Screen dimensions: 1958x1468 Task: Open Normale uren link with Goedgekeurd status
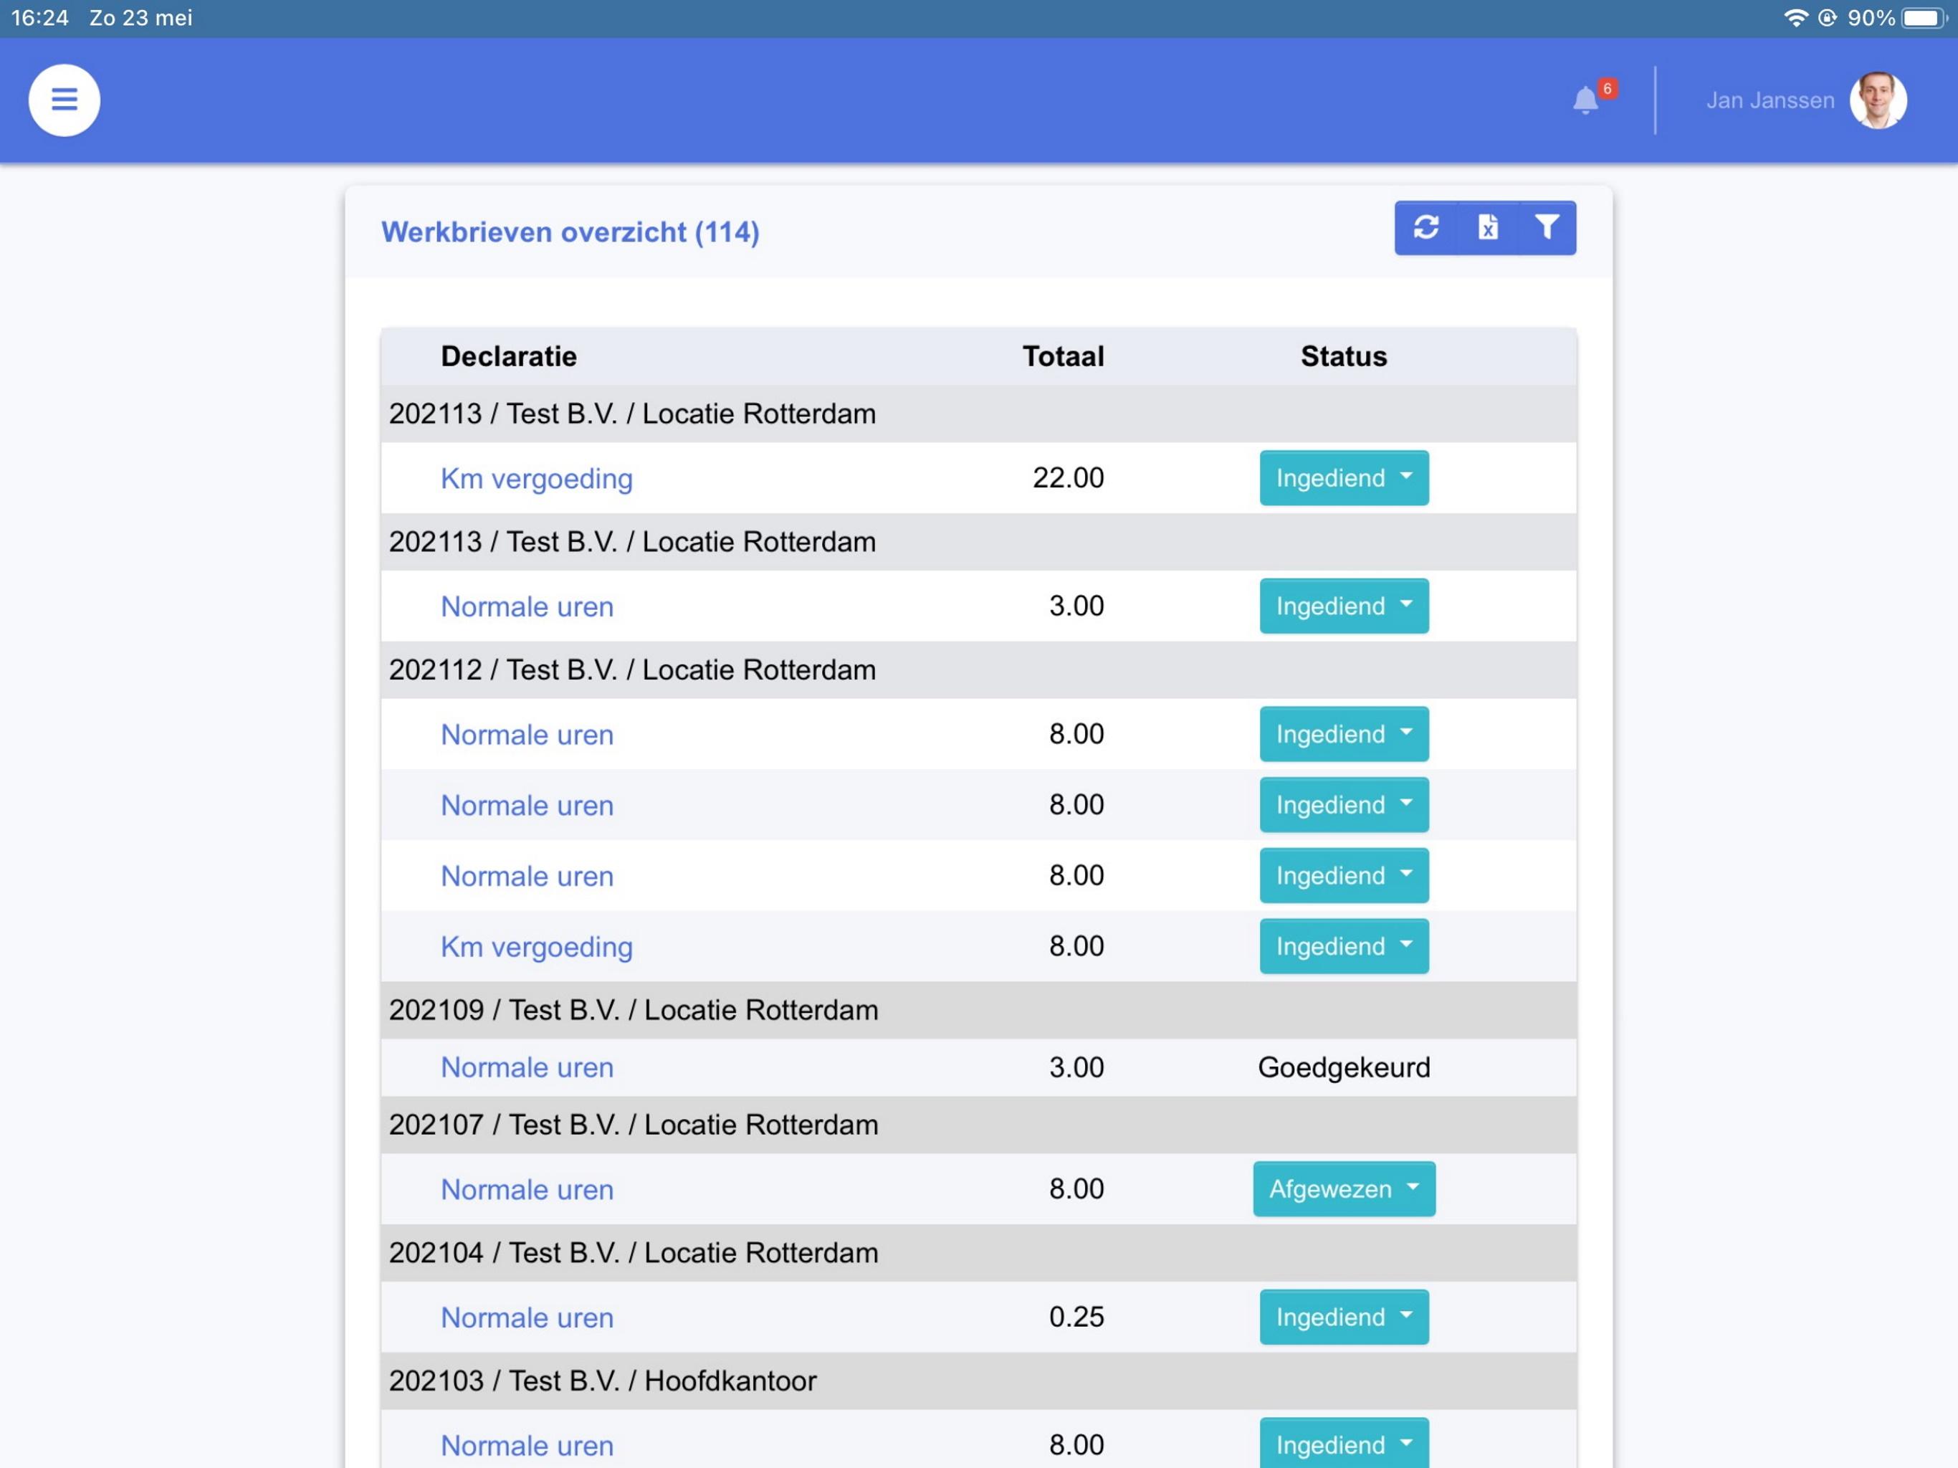[527, 1068]
